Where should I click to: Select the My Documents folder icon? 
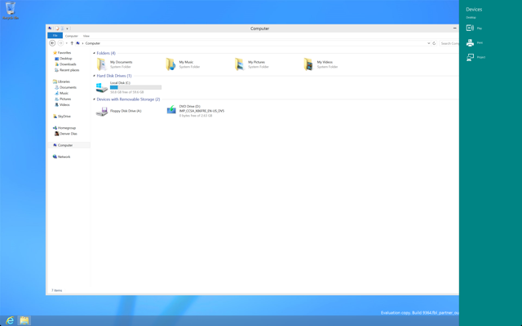(x=101, y=64)
